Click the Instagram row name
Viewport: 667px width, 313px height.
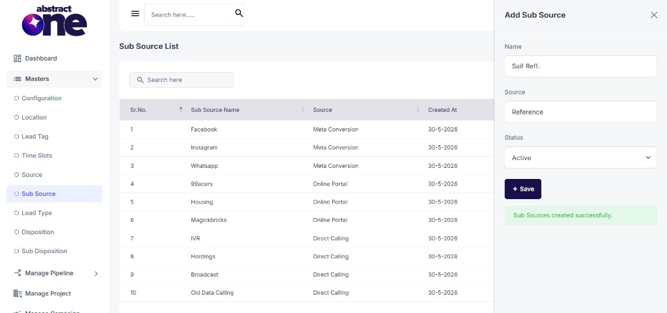pos(204,147)
